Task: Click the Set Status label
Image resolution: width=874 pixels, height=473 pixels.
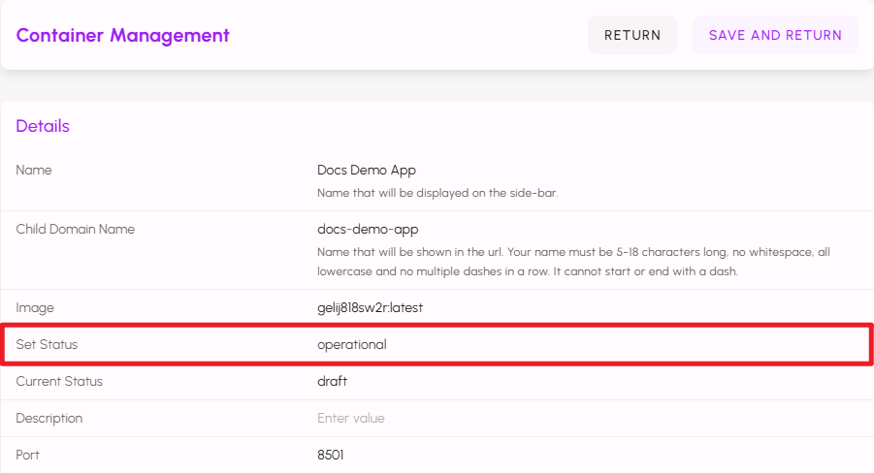Action: coord(47,344)
